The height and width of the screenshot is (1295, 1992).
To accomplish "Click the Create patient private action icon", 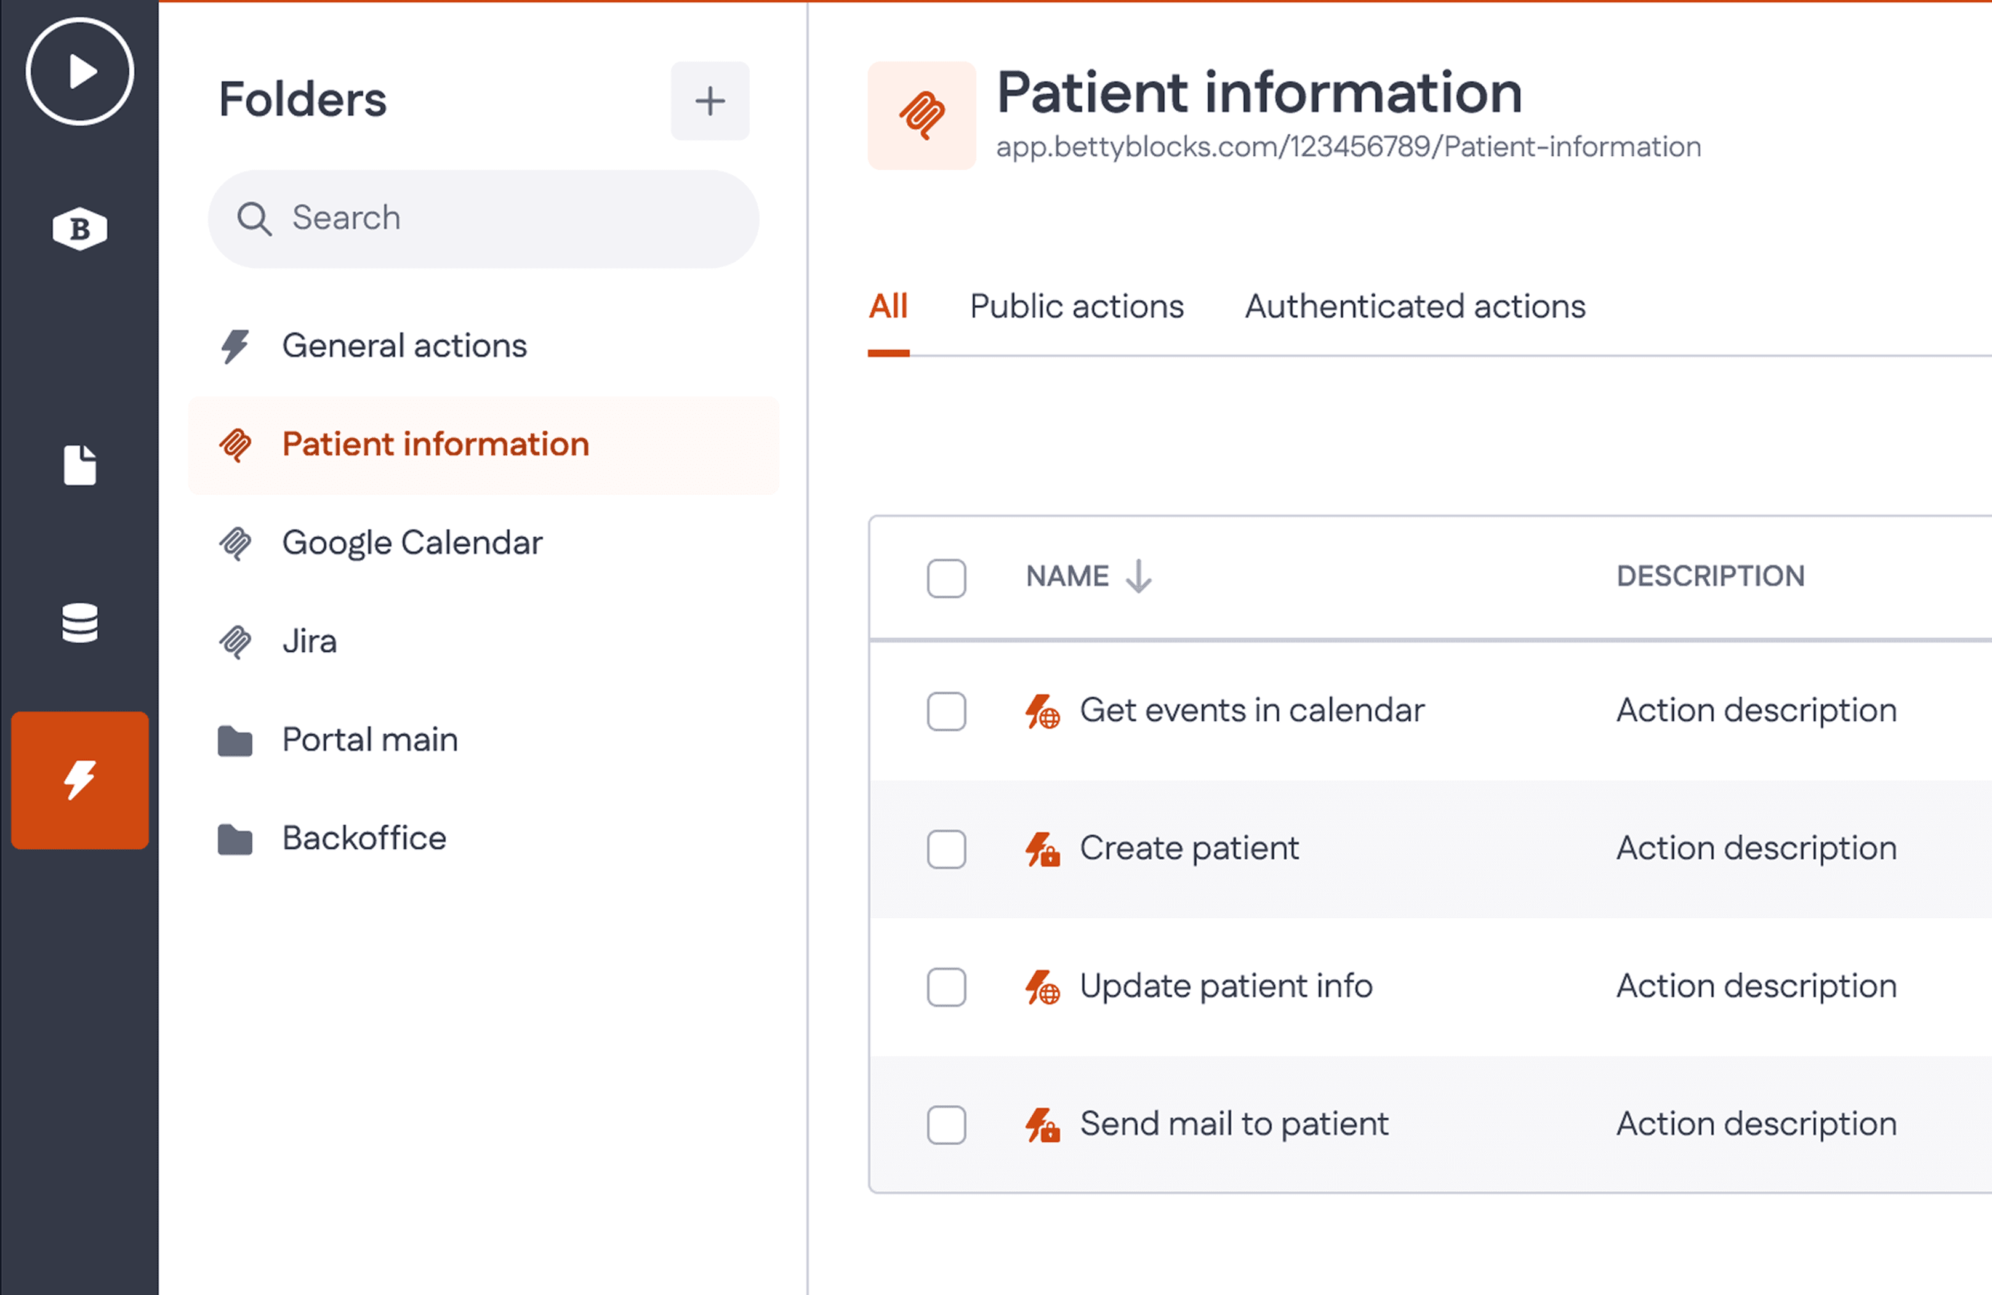I will tap(1042, 849).
